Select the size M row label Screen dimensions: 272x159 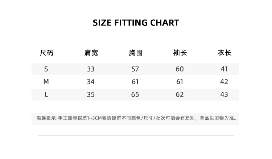click(x=46, y=82)
